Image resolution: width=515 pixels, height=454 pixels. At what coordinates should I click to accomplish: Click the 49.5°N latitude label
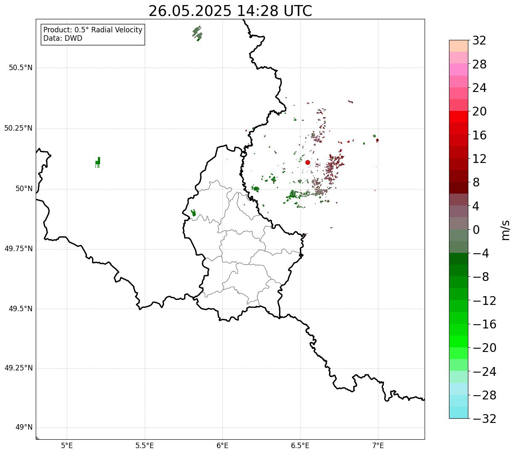click(20, 309)
